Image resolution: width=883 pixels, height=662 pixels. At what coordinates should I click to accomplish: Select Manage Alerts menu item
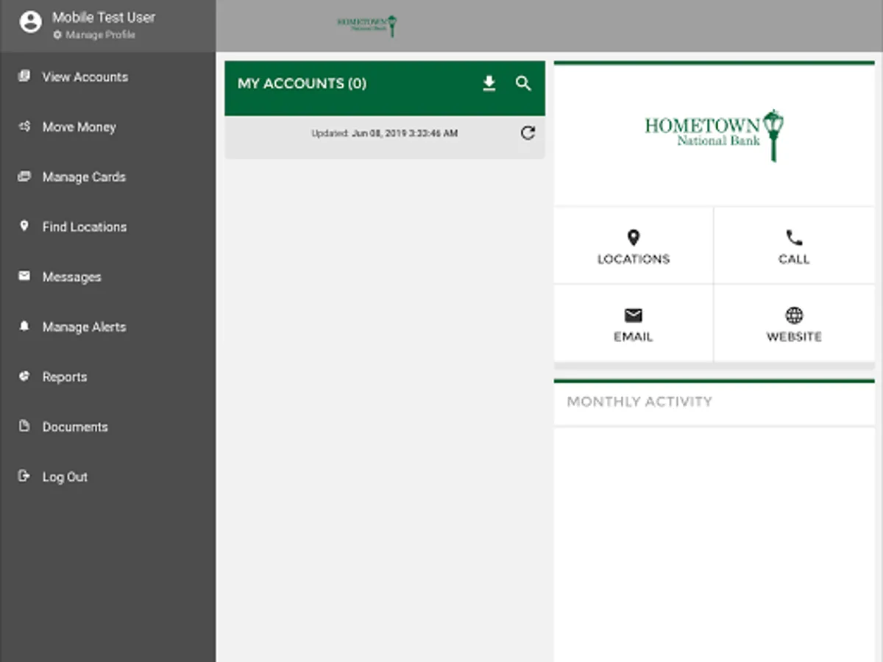point(84,327)
